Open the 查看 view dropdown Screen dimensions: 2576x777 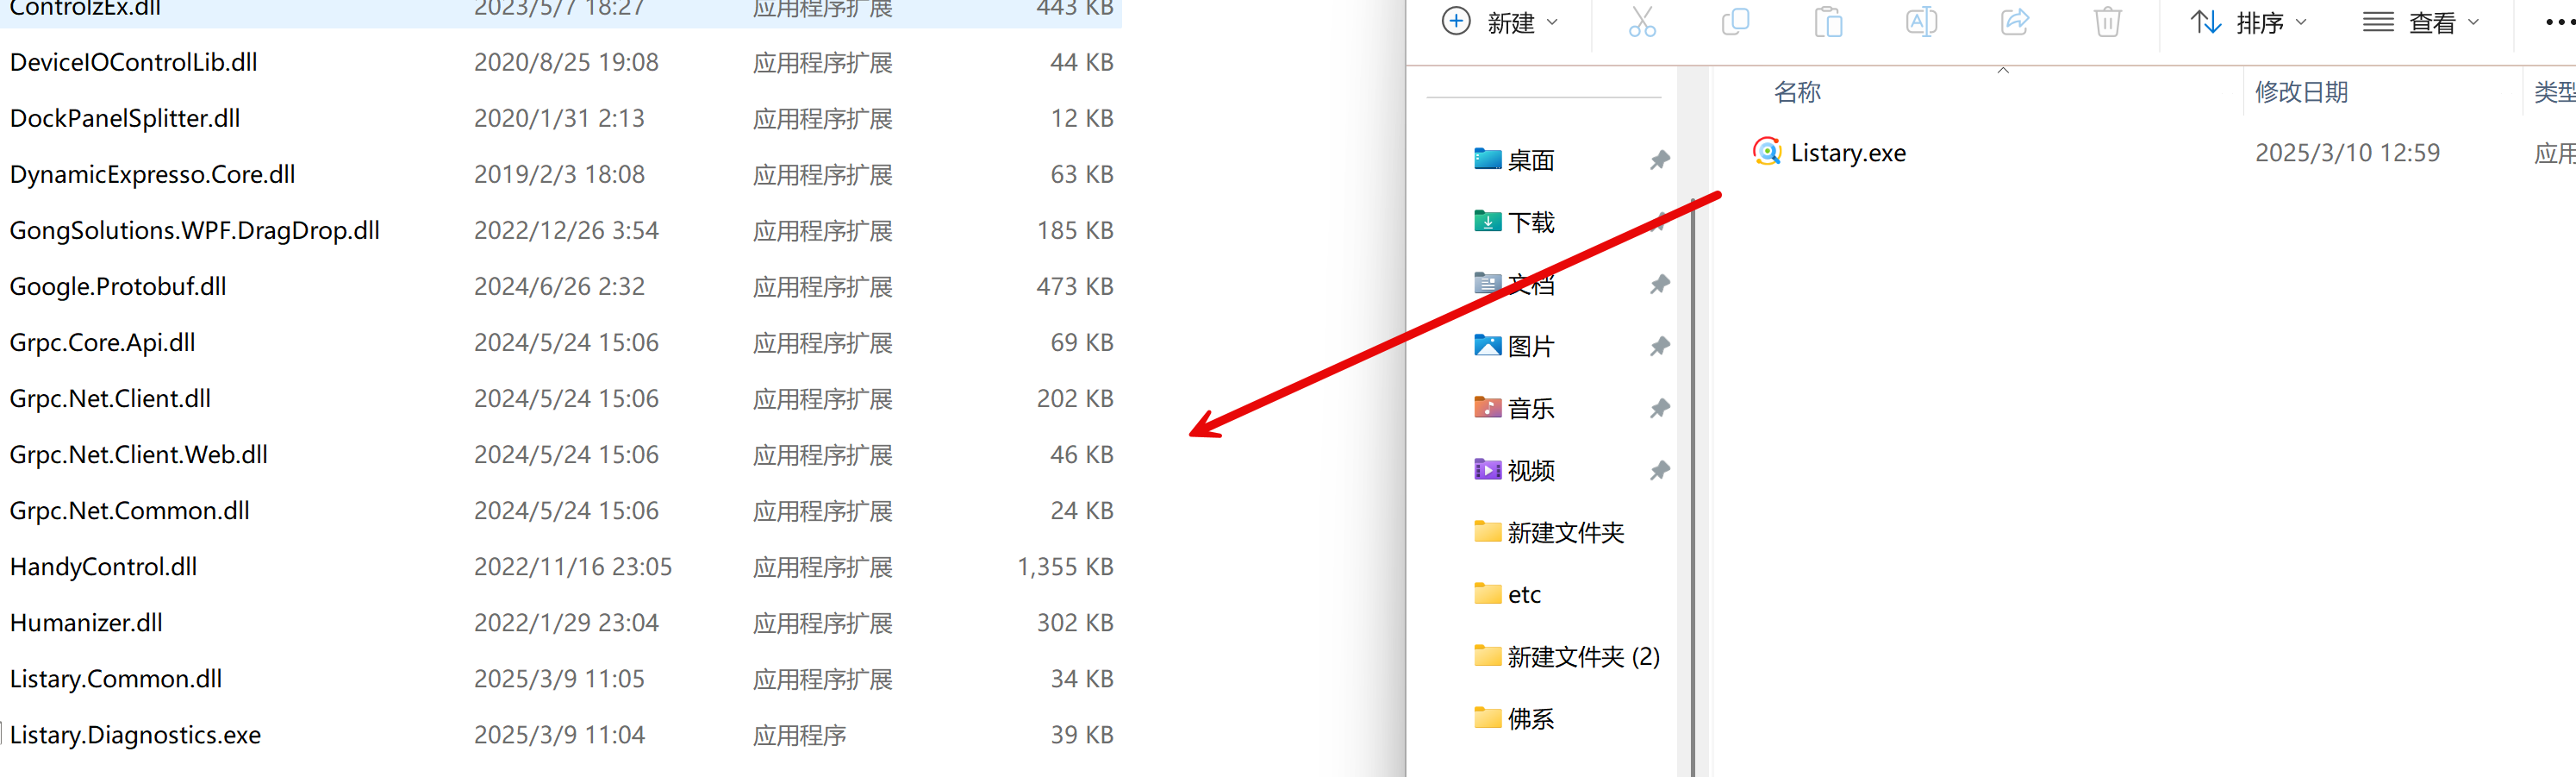(x=2420, y=22)
